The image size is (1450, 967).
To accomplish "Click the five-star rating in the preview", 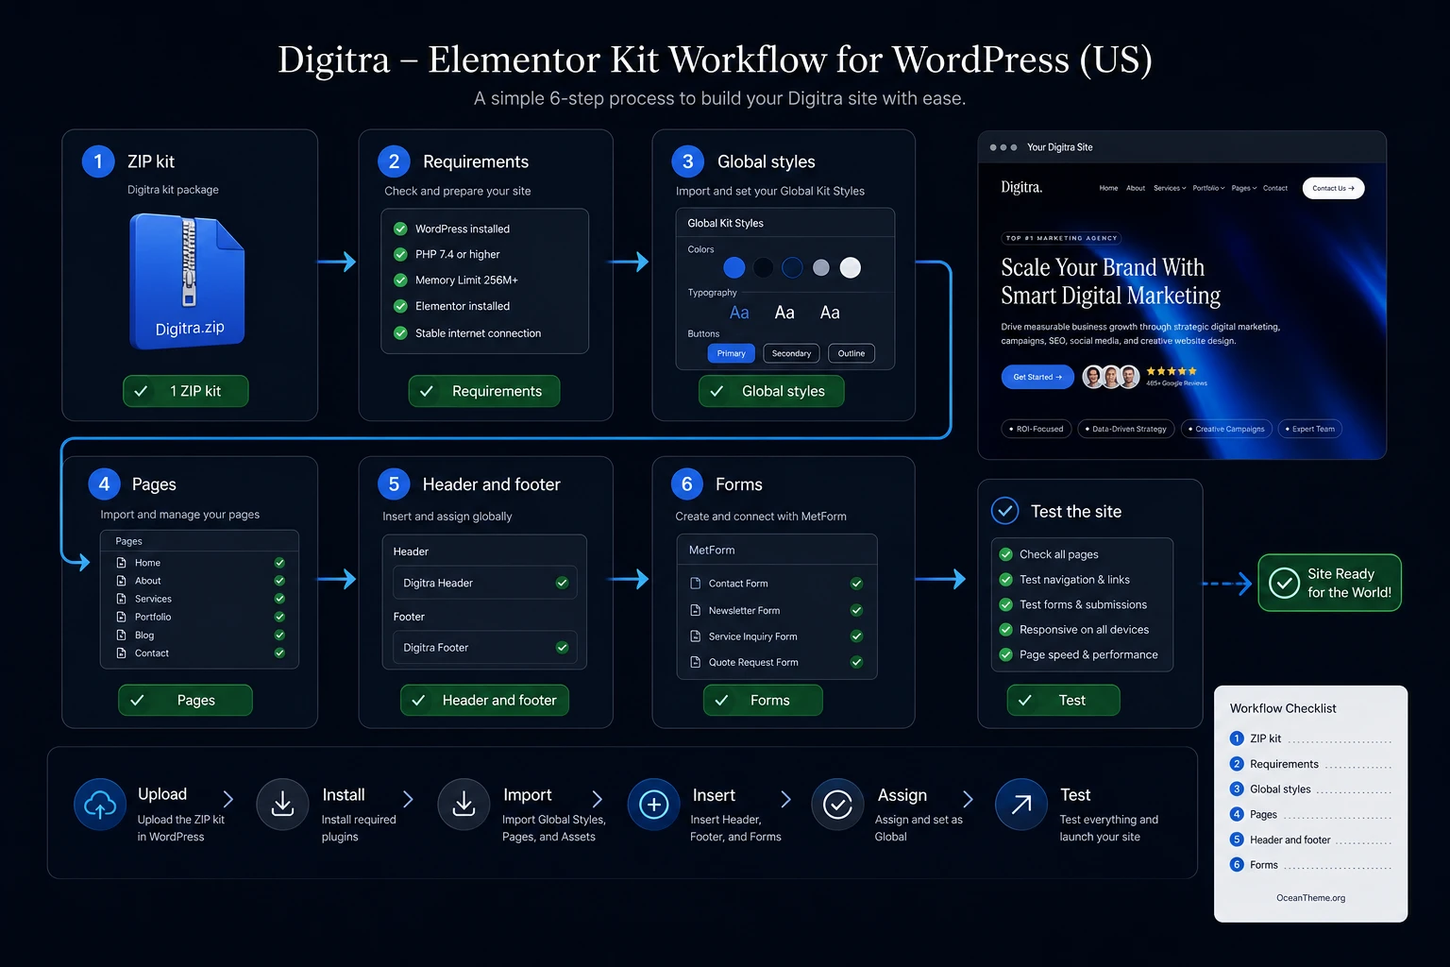I will [1172, 371].
